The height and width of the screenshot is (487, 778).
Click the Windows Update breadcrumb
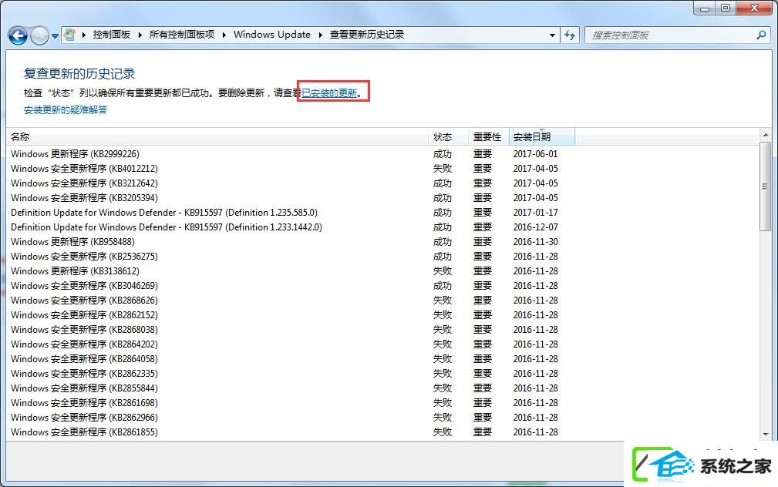click(x=272, y=35)
